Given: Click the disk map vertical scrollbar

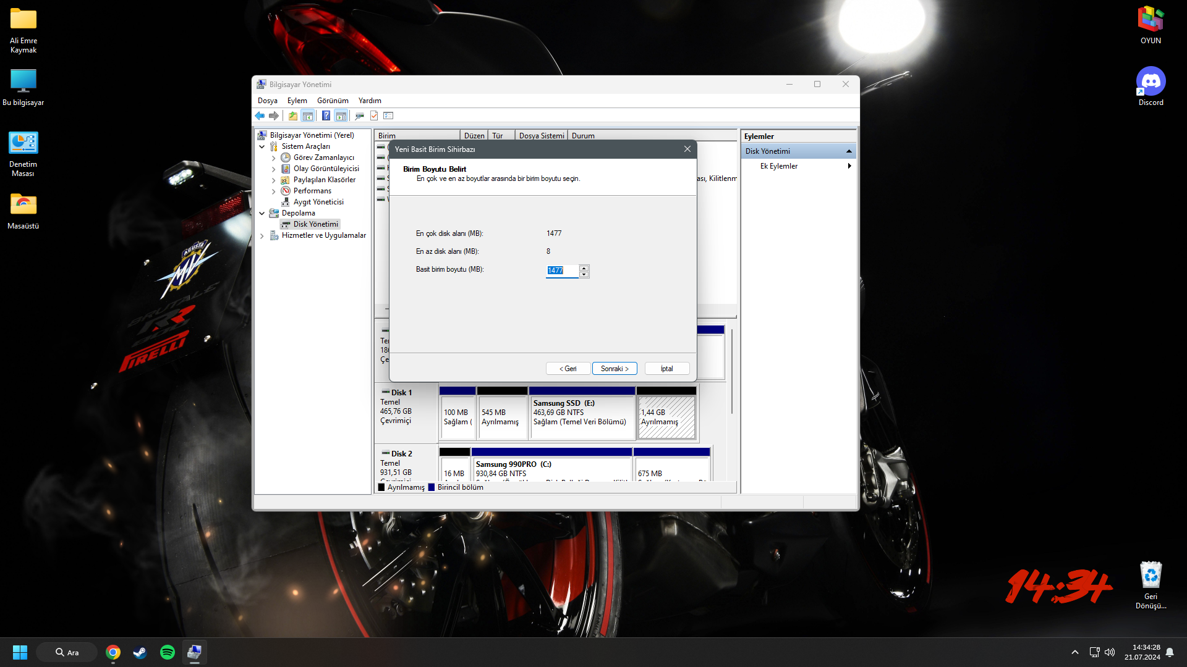Looking at the screenshot, I should pyautogui.click(x=732, y=371).
